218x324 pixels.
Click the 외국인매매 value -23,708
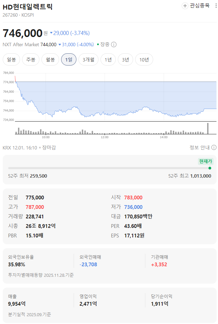[x=88, y=264]
